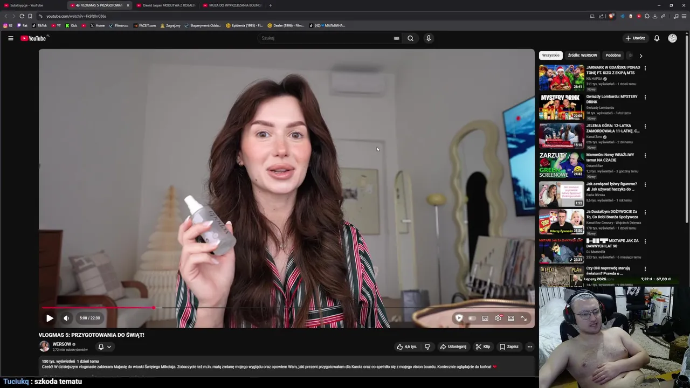Open the Filman.cc bookmark
The height and width of the screenshot is (388, 690).
click(119, 25)
